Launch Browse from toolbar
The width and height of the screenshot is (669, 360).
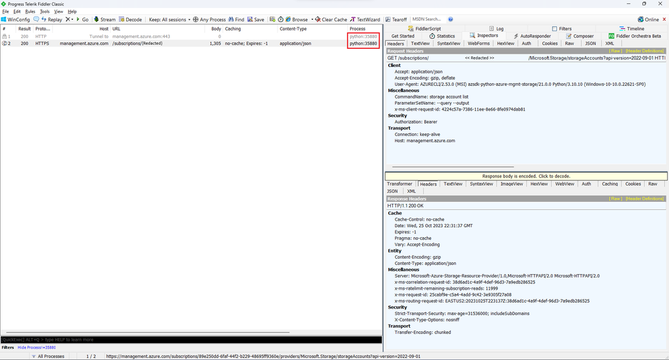[296, 19]
